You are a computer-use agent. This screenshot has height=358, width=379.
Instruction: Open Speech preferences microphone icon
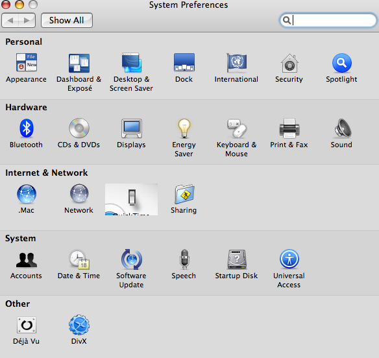(x=184, y=259)
